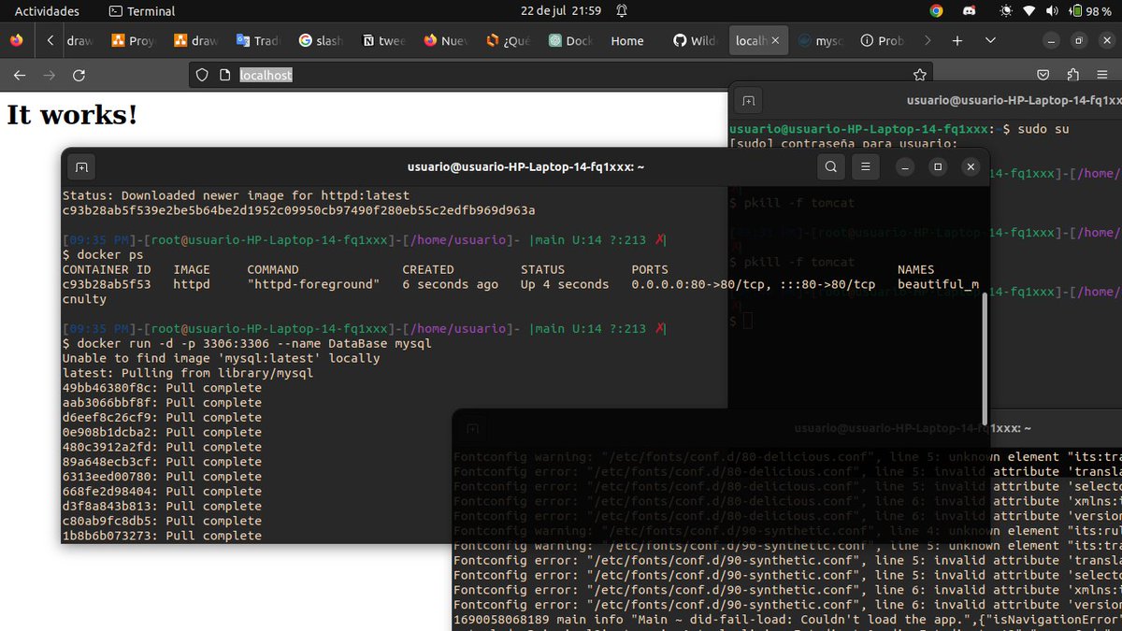Click the site information page icon in address bar

tap(224, 75)
